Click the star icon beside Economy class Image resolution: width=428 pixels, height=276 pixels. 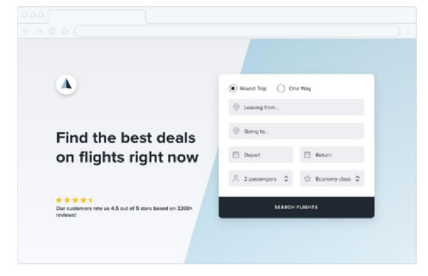307,179
